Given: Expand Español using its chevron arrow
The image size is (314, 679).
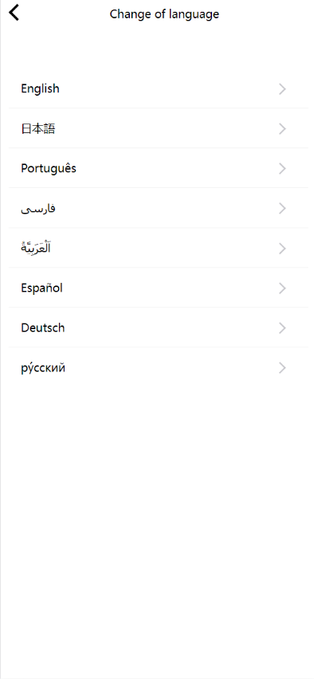Looking at the screenshot, I should 282,288.
